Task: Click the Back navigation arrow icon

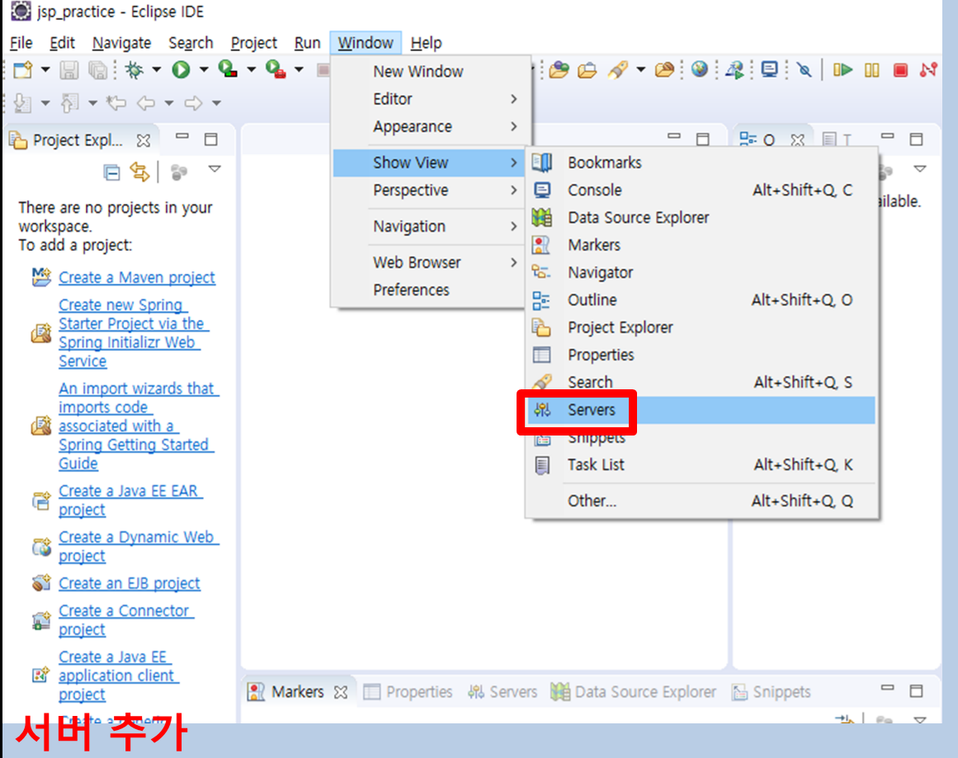Action: [x=145, y=102]
